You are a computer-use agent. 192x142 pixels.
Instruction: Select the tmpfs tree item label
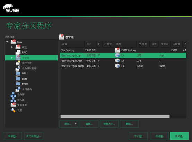point(25,84)
